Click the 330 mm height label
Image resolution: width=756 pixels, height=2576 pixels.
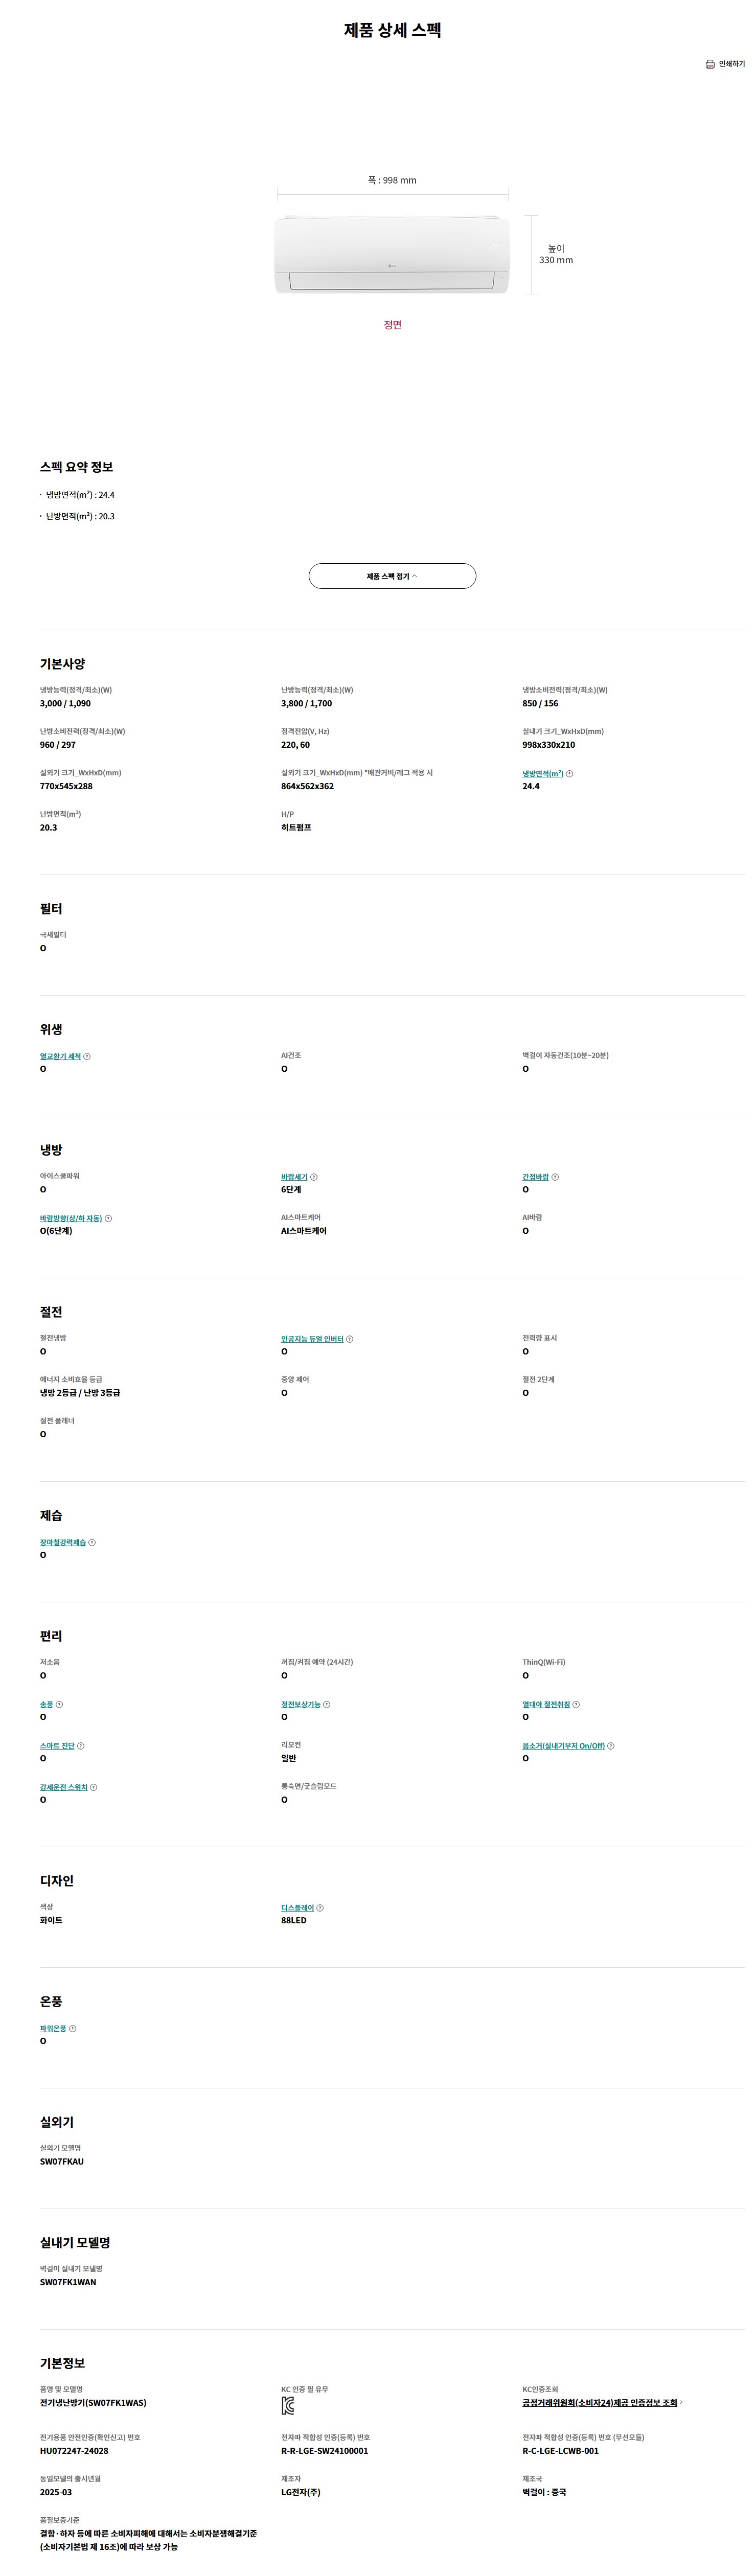pos(556,260)
